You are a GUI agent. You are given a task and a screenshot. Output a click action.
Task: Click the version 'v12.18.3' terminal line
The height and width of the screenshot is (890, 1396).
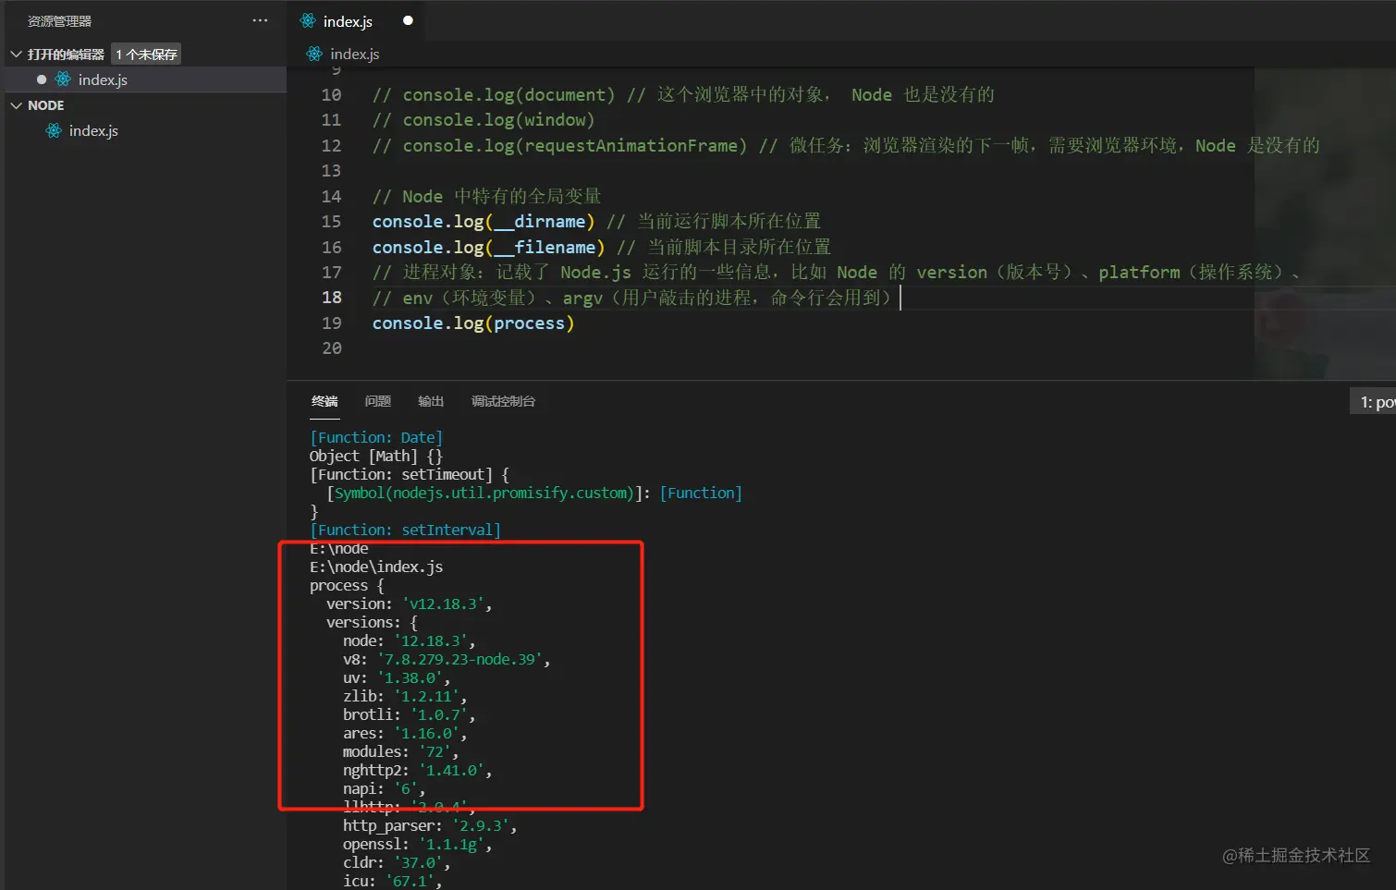410,603
